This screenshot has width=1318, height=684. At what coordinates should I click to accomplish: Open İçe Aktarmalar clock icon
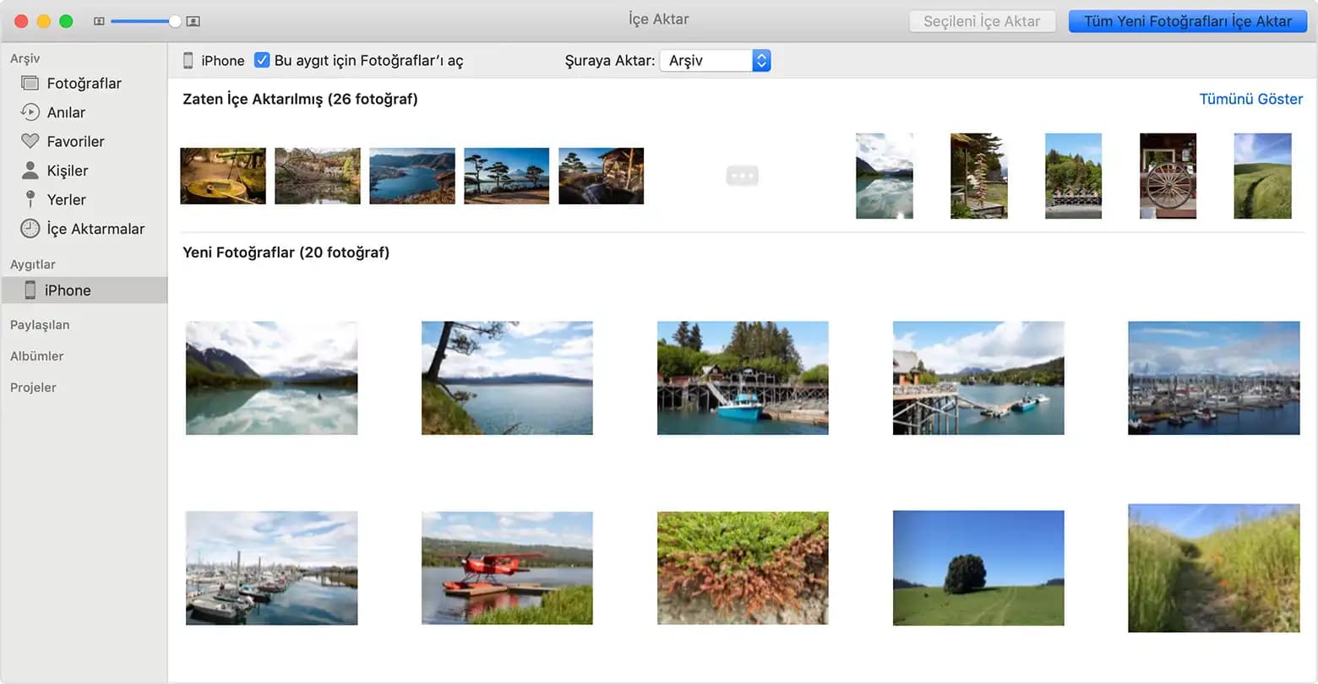coord(30,228)
